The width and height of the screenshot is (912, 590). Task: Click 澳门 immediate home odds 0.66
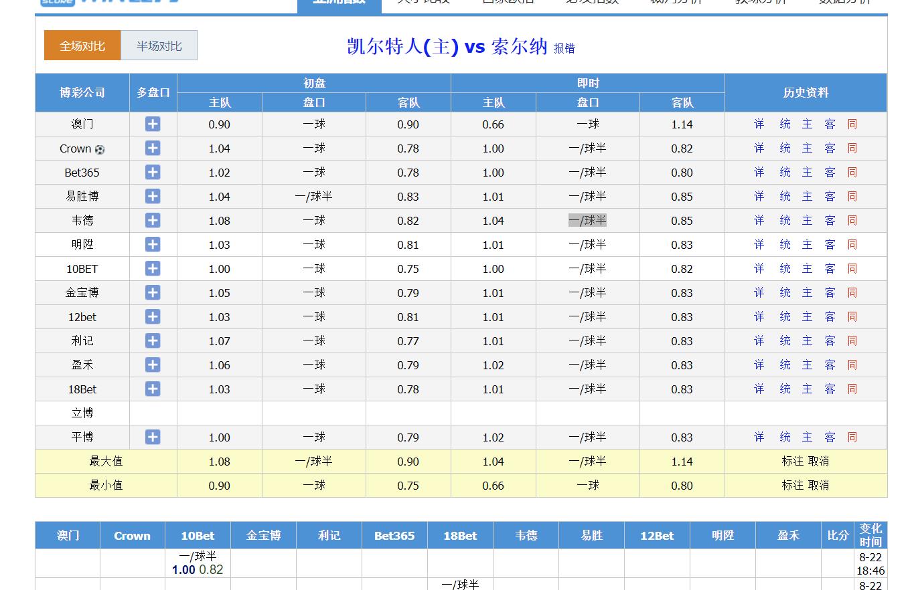(x=493, y=124)
